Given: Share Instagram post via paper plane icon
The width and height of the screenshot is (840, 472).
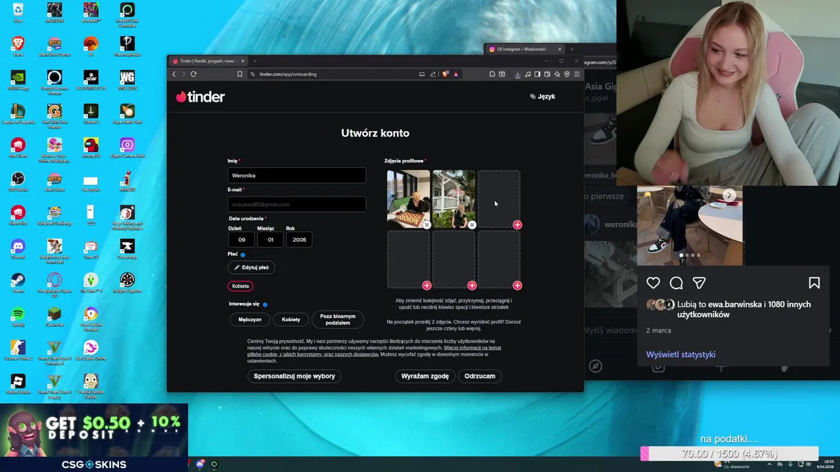Looking at the screenshot, I should coord(699,283).
